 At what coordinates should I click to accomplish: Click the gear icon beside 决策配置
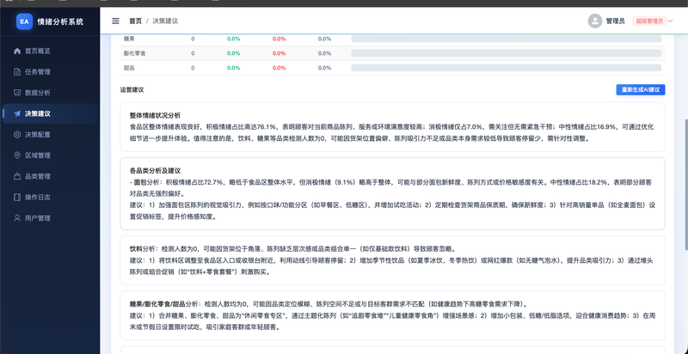(17, 135)
